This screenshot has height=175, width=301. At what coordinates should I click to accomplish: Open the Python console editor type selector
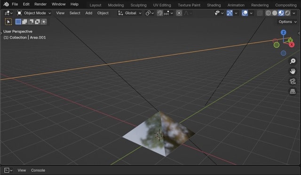click(x=8, y=170)
